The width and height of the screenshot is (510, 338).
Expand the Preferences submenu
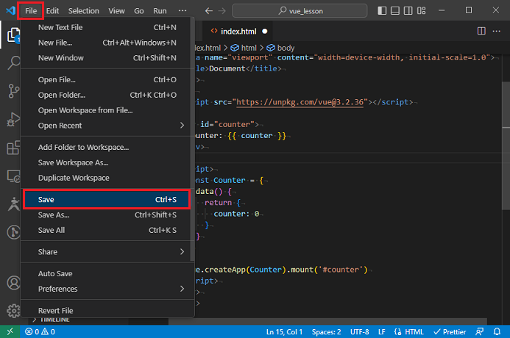click(x=107, y=289)
